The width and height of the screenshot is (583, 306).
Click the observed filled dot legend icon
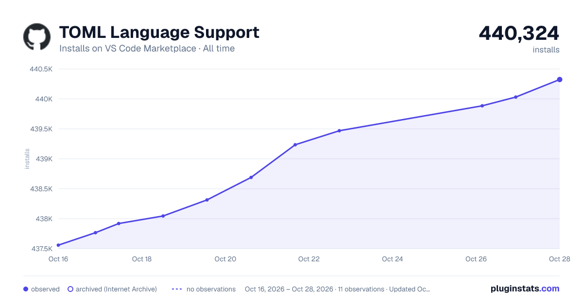click(x=26, y=289)
